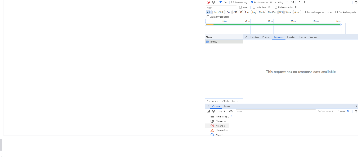
Task: Filter requests by Media type
Action: point(262,12)
